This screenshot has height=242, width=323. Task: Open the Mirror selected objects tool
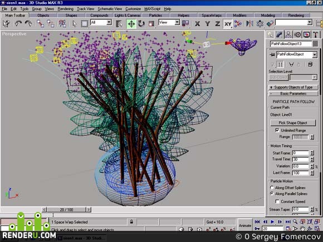click(x=249, y=24)
